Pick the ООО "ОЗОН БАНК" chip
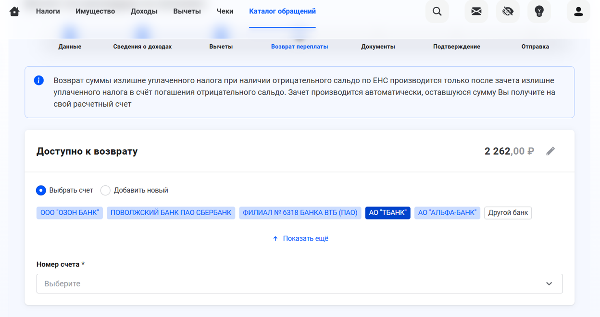 70,213
